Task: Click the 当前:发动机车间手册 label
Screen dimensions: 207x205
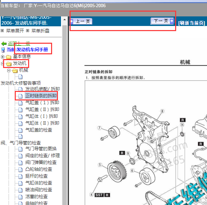Action: pos(27,50)
